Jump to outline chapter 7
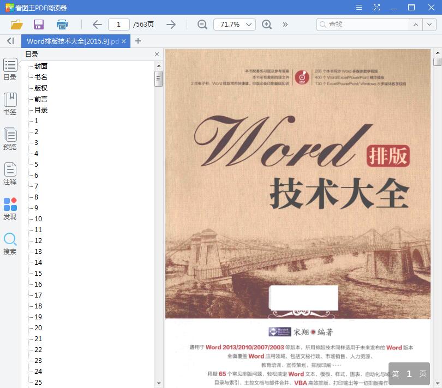This screenshot has width=442, height=388. 37,186
